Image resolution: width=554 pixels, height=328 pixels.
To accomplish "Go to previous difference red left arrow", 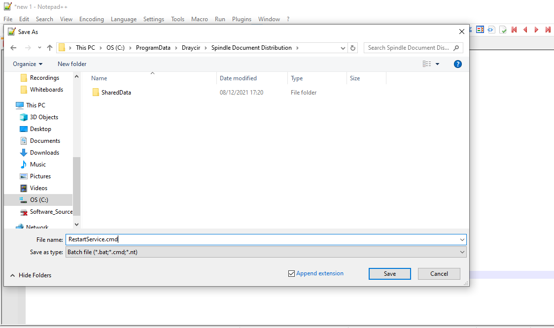I will (x=525, y=30).
